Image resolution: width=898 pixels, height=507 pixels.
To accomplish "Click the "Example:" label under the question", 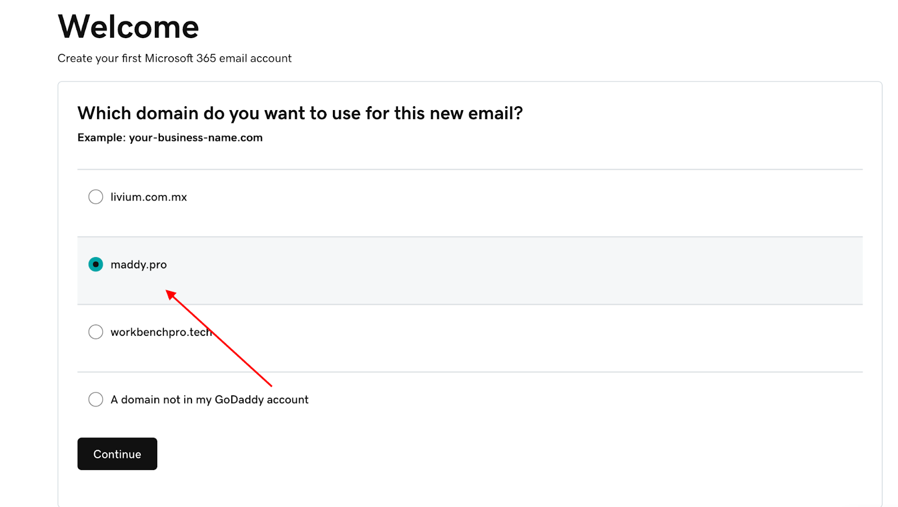I will pyautogui.click(x=102, y=138).
